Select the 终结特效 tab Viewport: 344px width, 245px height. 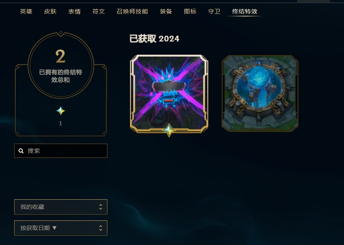245,11
